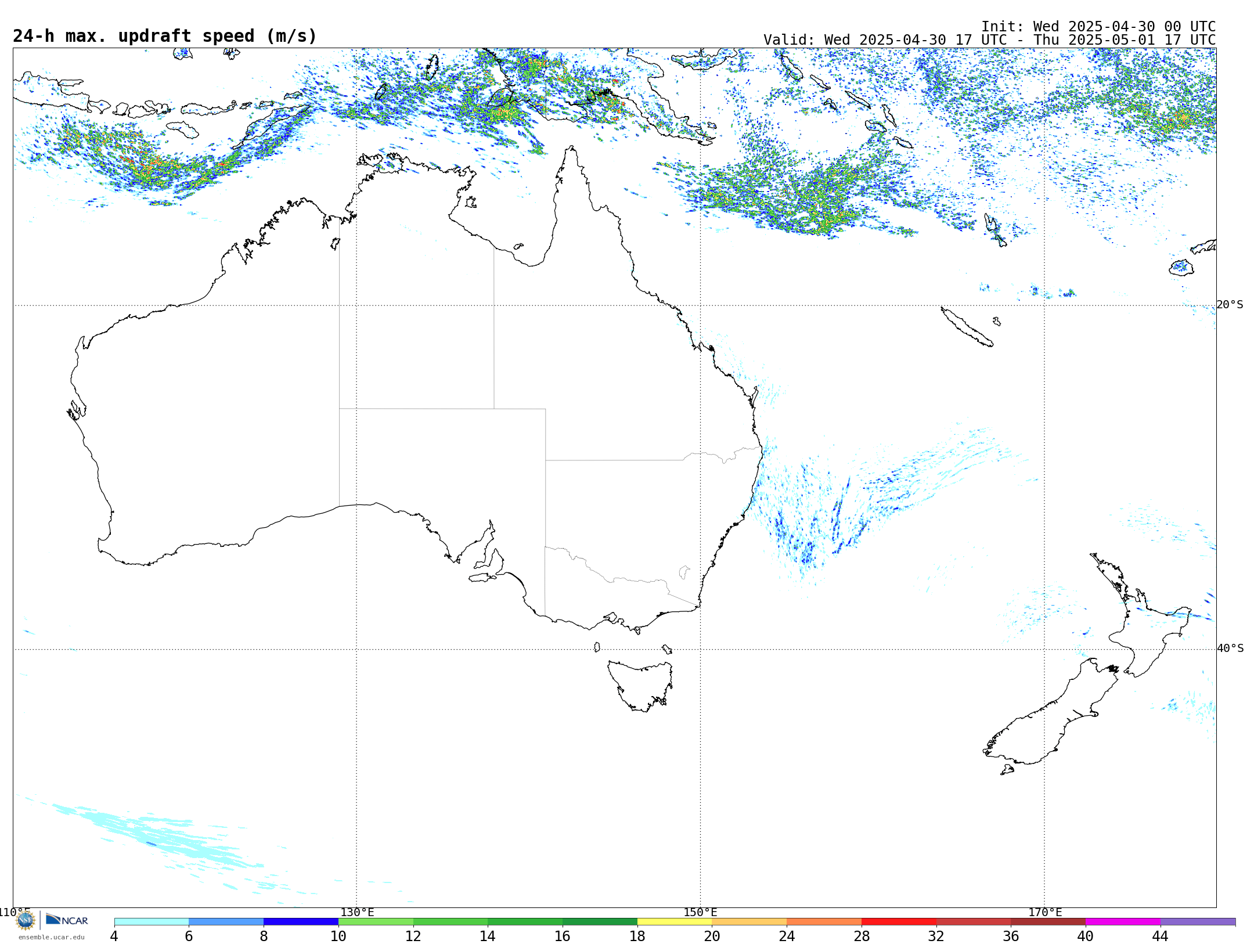
Task: Pick the light blue 6–8 colorbar segment
Action: click(x=226, y=922)
